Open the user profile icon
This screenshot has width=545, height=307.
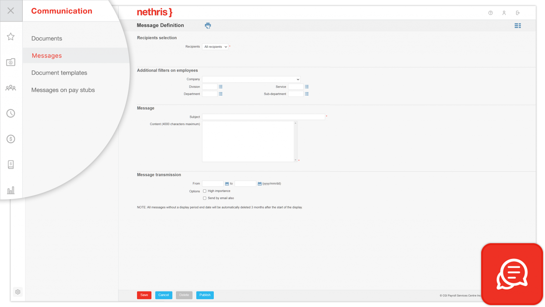pos(504,13)
